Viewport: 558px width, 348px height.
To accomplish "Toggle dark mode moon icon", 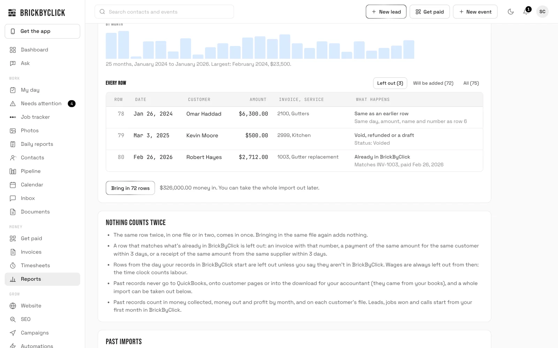I will 511,12.
